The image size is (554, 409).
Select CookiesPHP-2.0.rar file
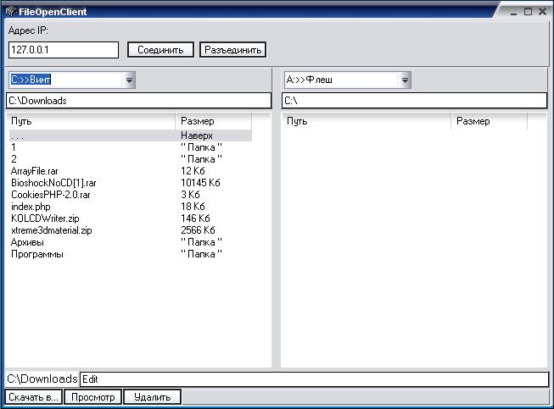coord(131,195)
